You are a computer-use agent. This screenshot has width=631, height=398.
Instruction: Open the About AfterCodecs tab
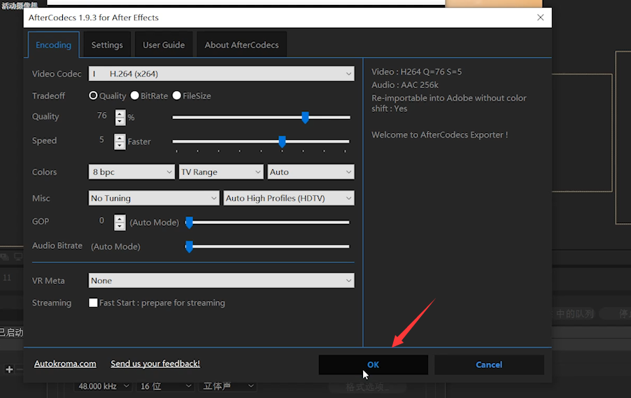click(241, 45)
